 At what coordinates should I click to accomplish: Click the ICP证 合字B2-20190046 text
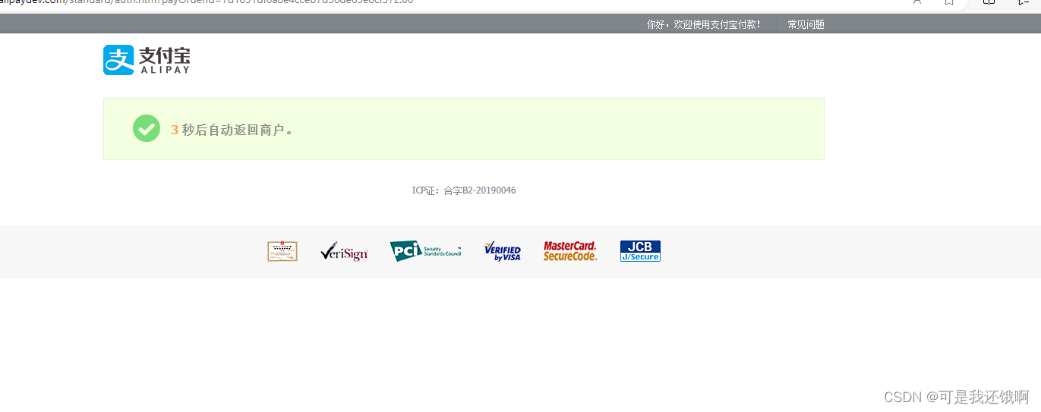[x=464, y=190]
